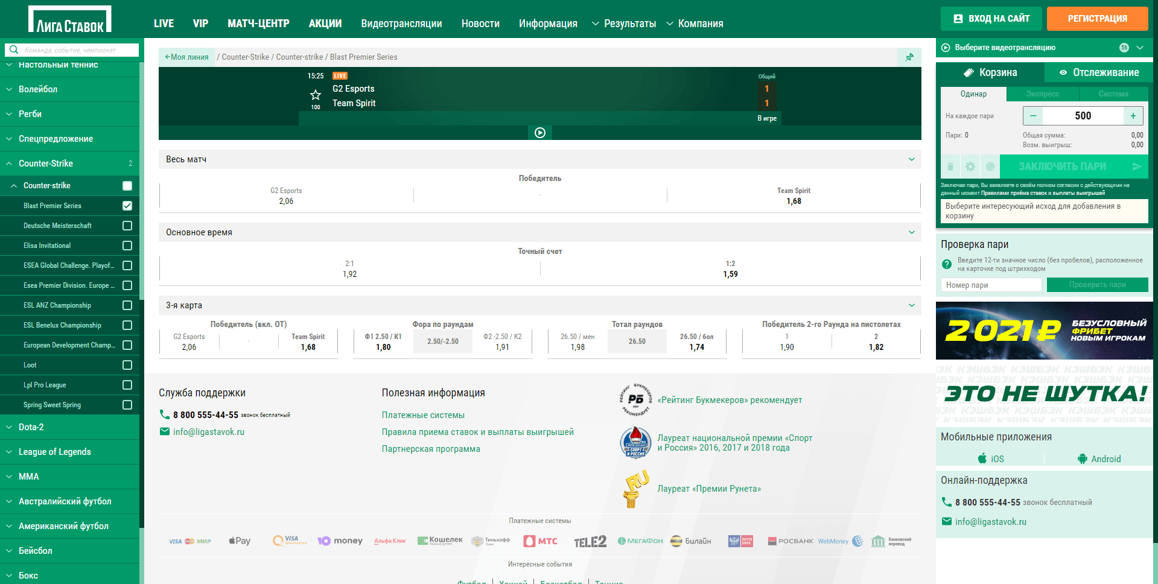Check ESL Benelux Championship checkbox
This screenshot has width=1158, height=584.
127,325
